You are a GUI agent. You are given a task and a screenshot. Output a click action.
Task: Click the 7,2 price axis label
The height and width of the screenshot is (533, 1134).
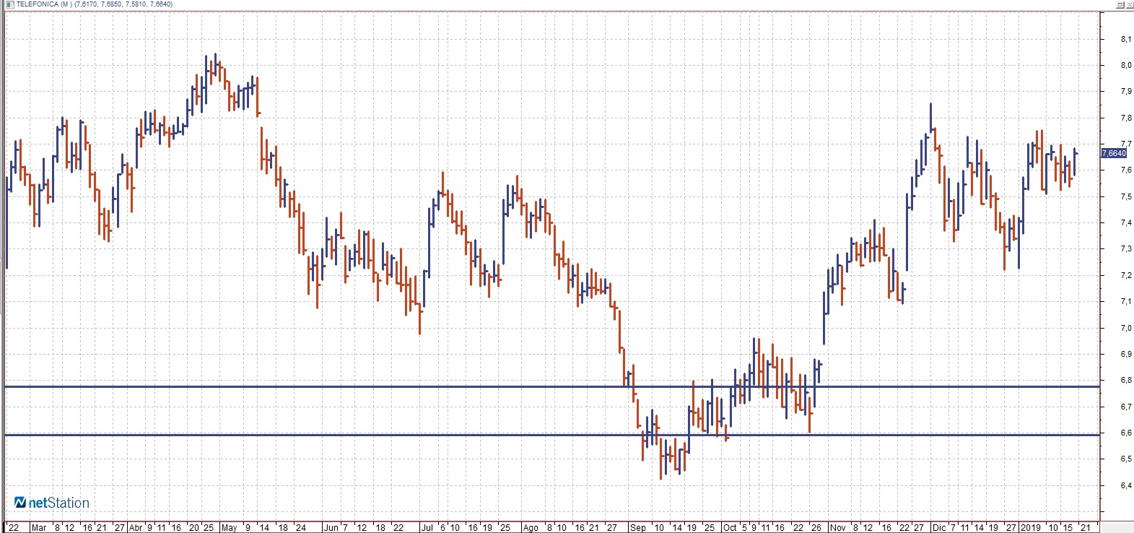click(x=1125, y=275)
